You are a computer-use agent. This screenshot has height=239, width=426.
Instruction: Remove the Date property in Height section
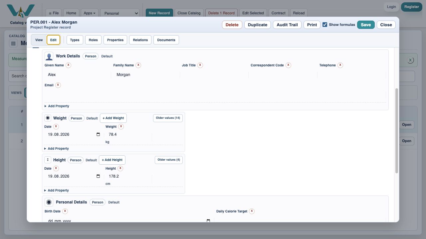56,168
